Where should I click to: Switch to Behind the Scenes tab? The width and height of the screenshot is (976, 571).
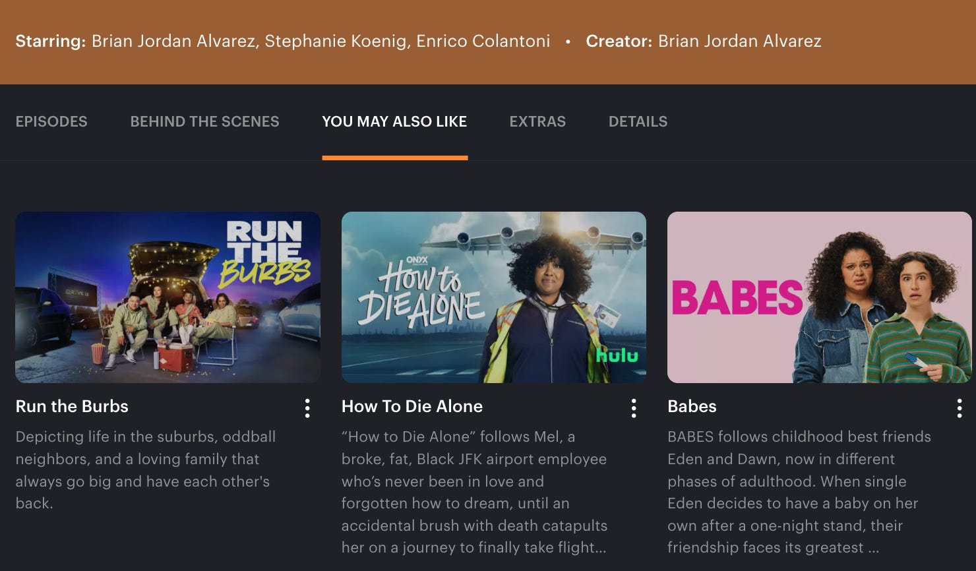tap(204, 121)
